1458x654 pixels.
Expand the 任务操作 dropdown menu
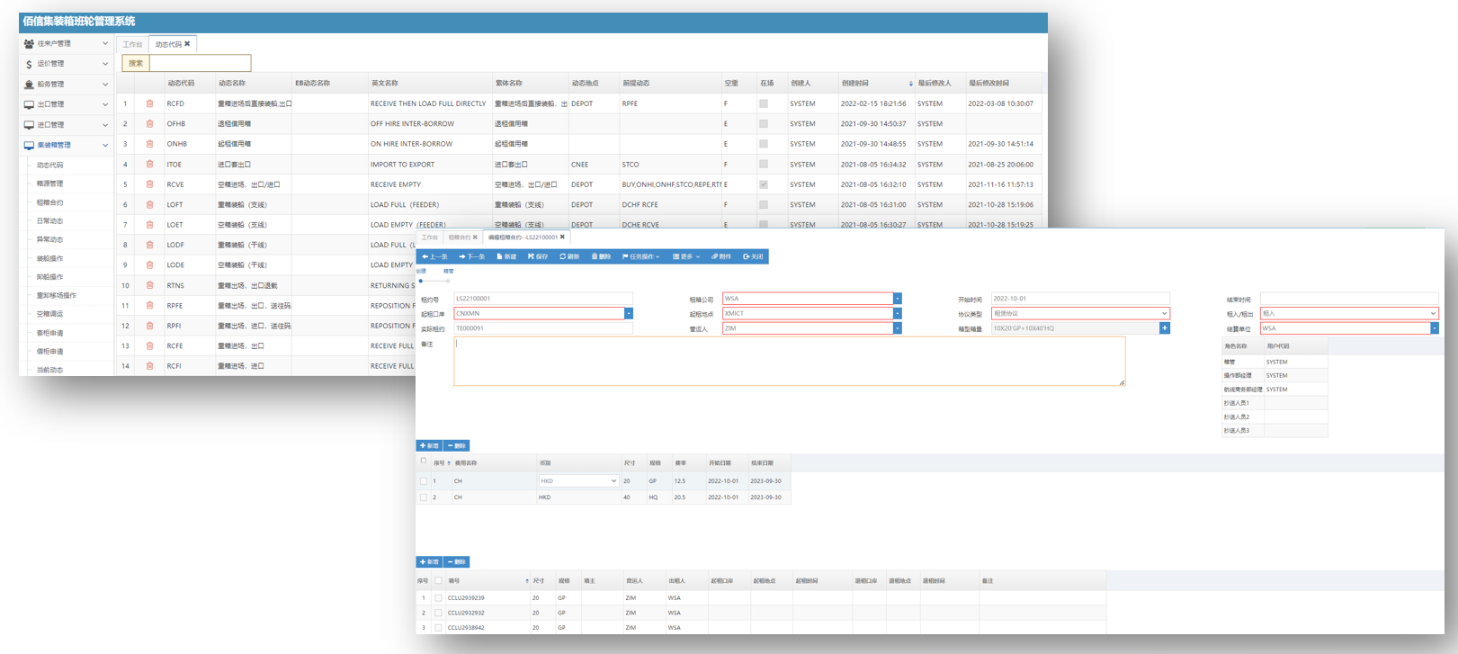point(641,256)
